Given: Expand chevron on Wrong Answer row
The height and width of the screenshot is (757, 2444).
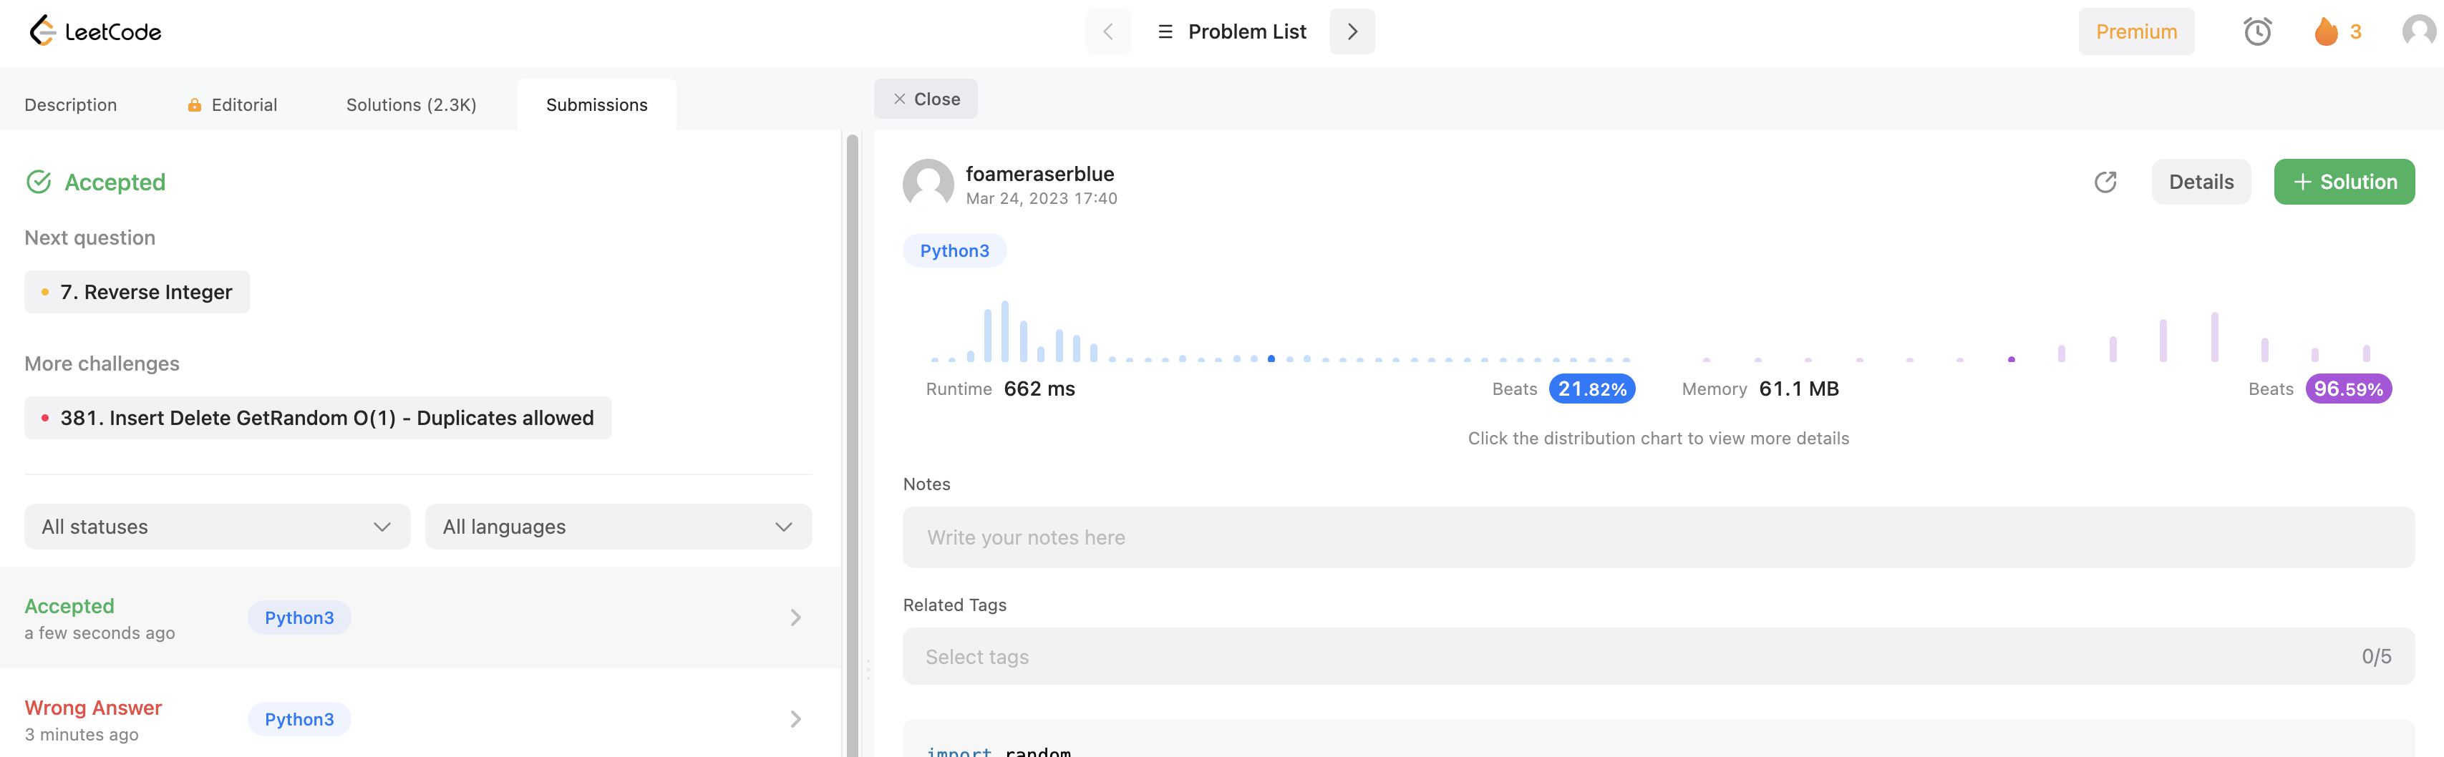Looking at the screenshot, I should click(x=795, y=719).
